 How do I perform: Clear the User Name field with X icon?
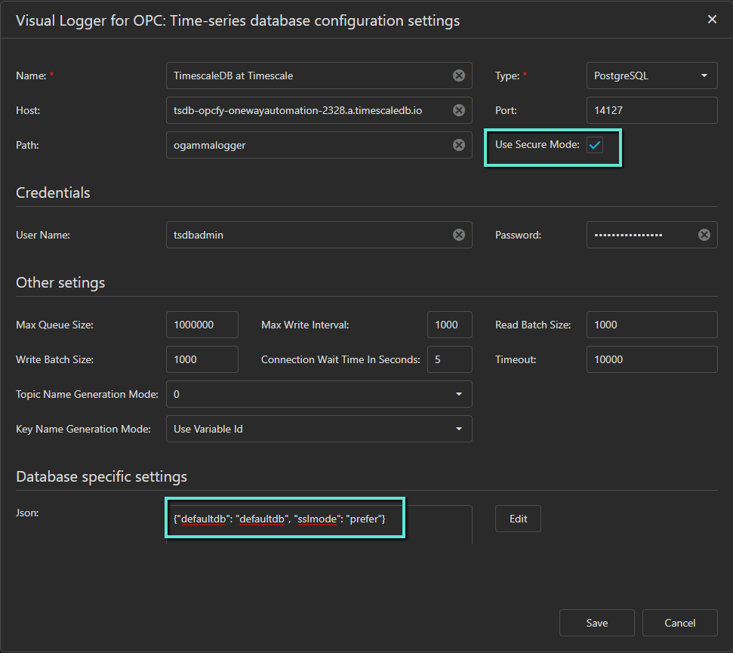[x=458, y=235]
